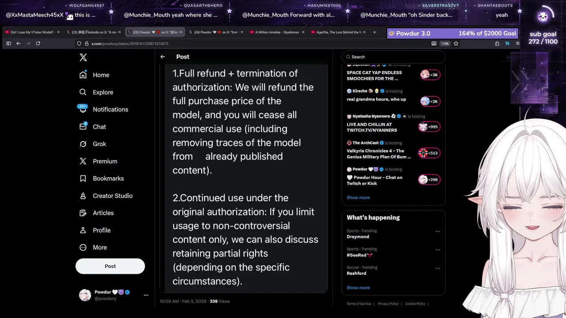Image resolution: width=566 pixels, height=318 pixels.
Task: Open Notifications with the bell icon
Action: click(x=83, y=110)
